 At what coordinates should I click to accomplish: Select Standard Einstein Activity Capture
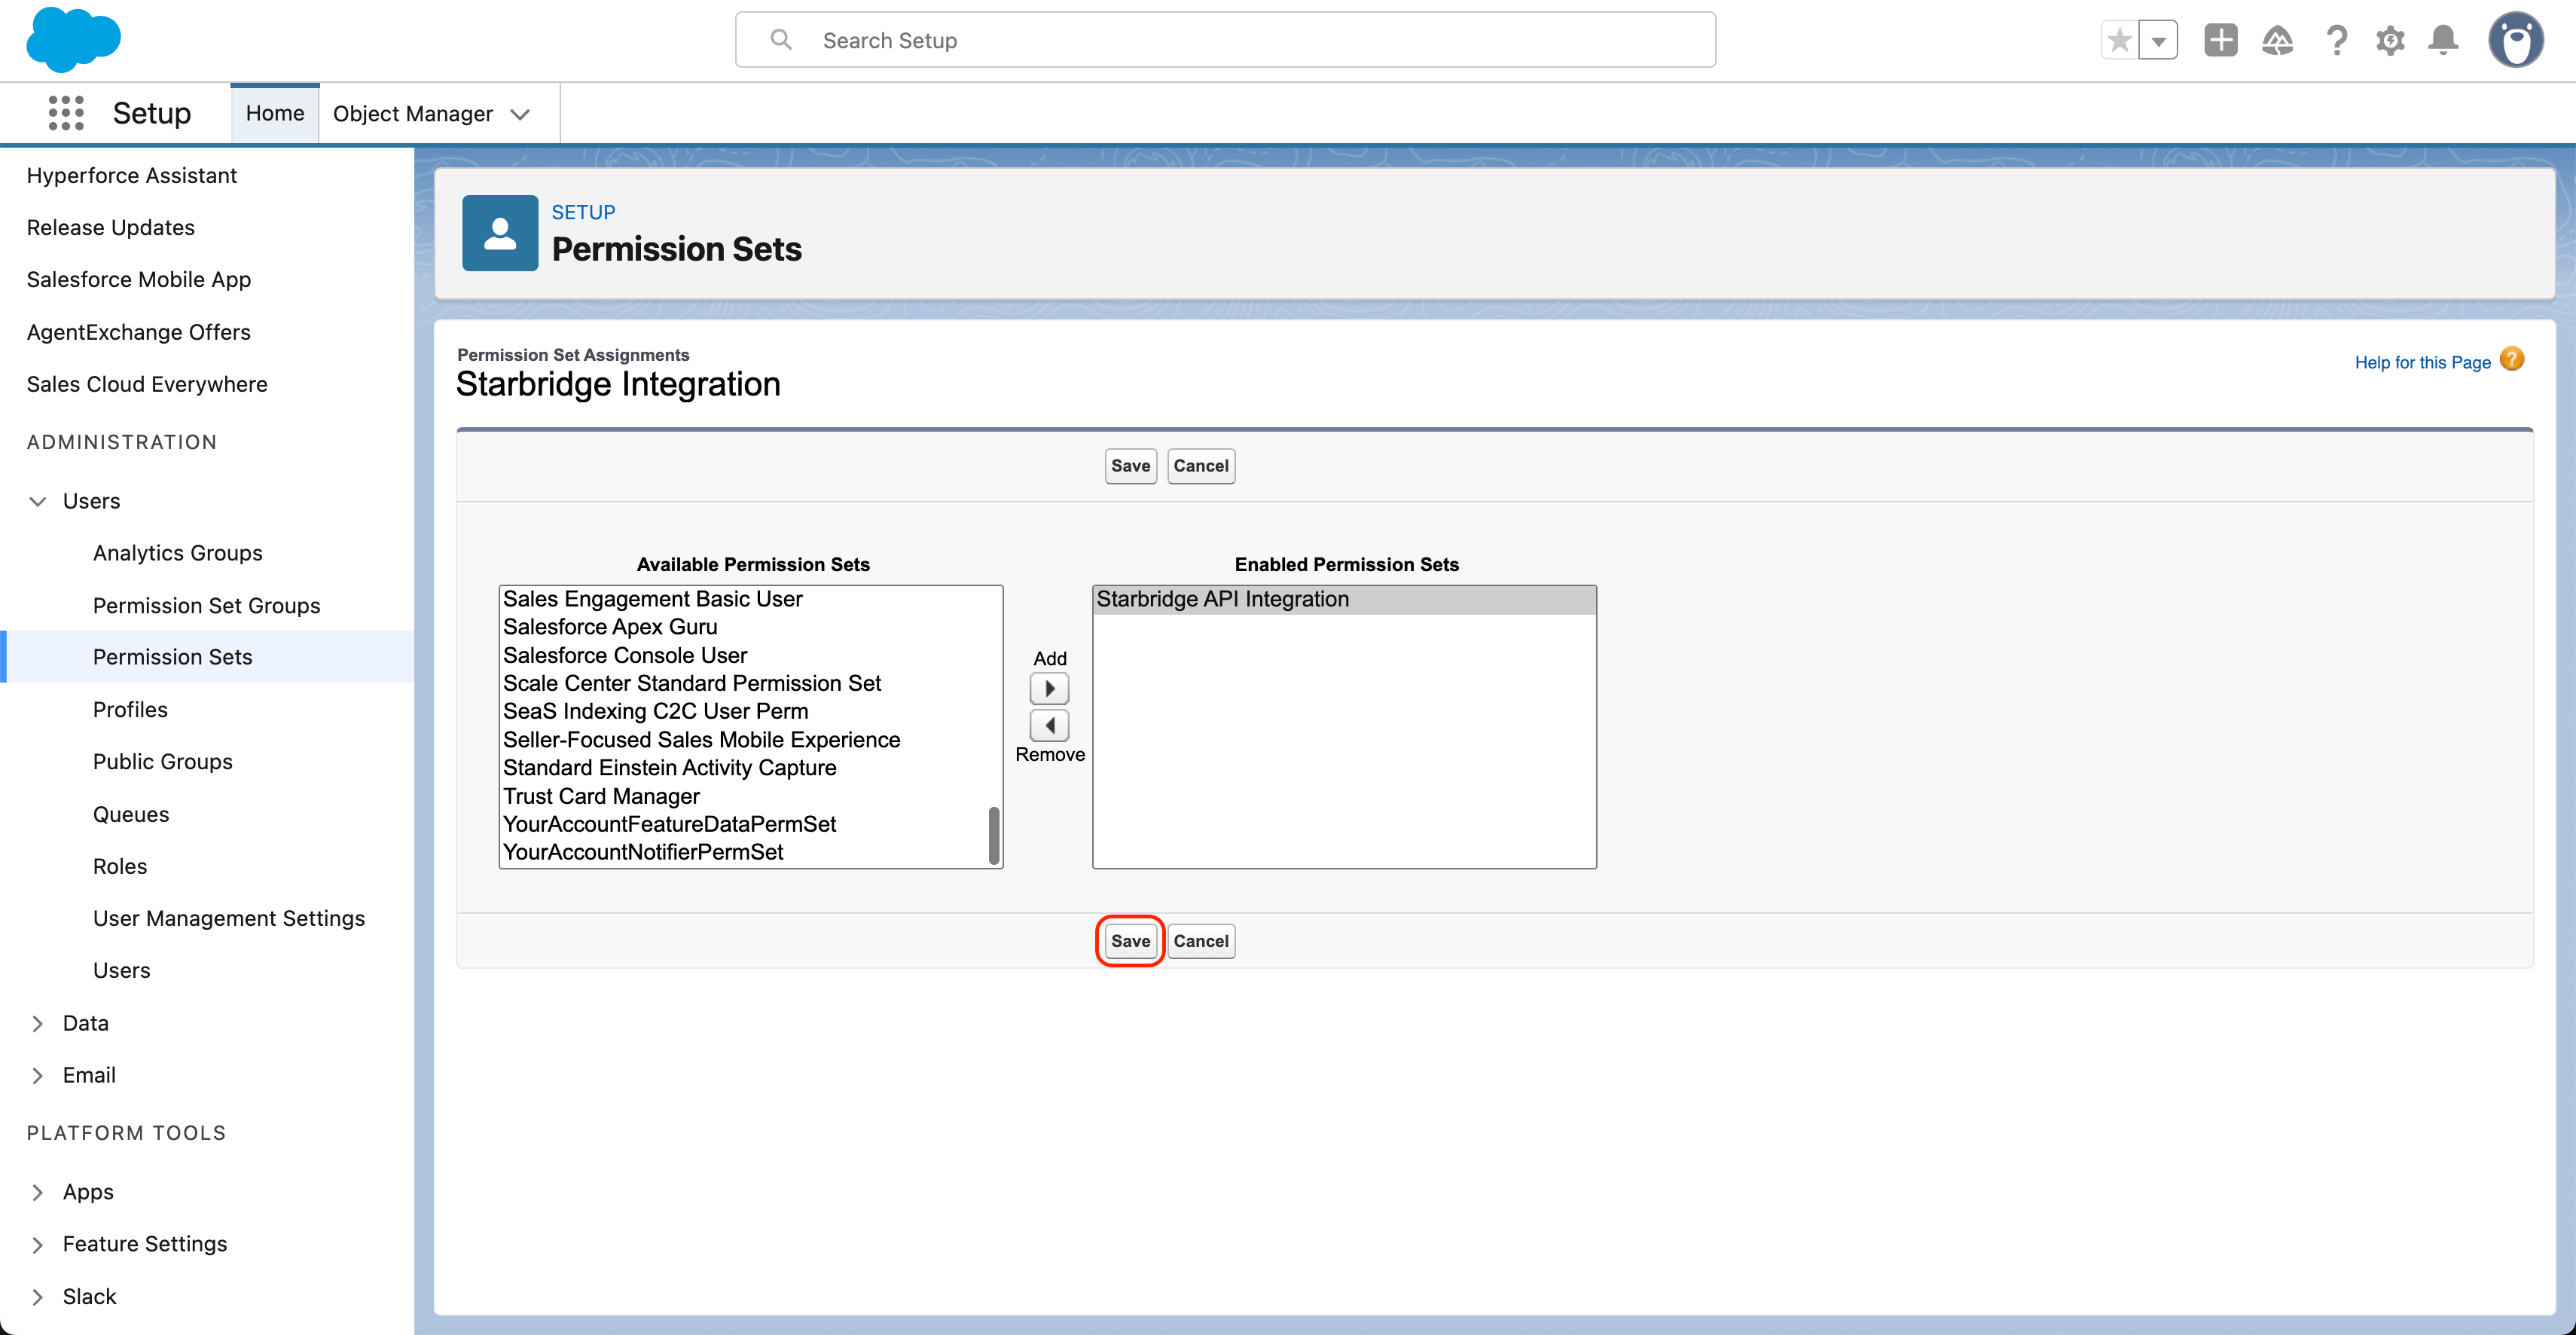(x=744, y=768)
